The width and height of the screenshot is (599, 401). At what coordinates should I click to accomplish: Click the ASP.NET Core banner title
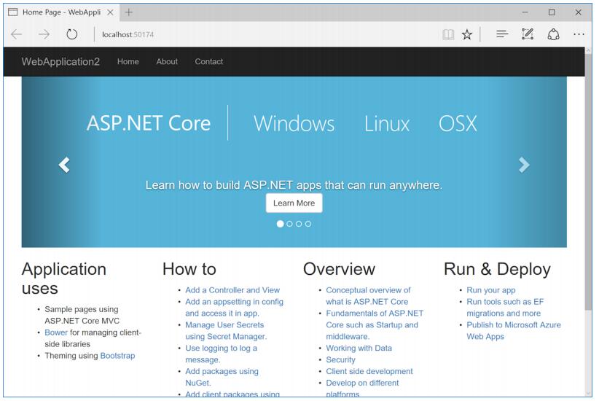pos(149,123)
